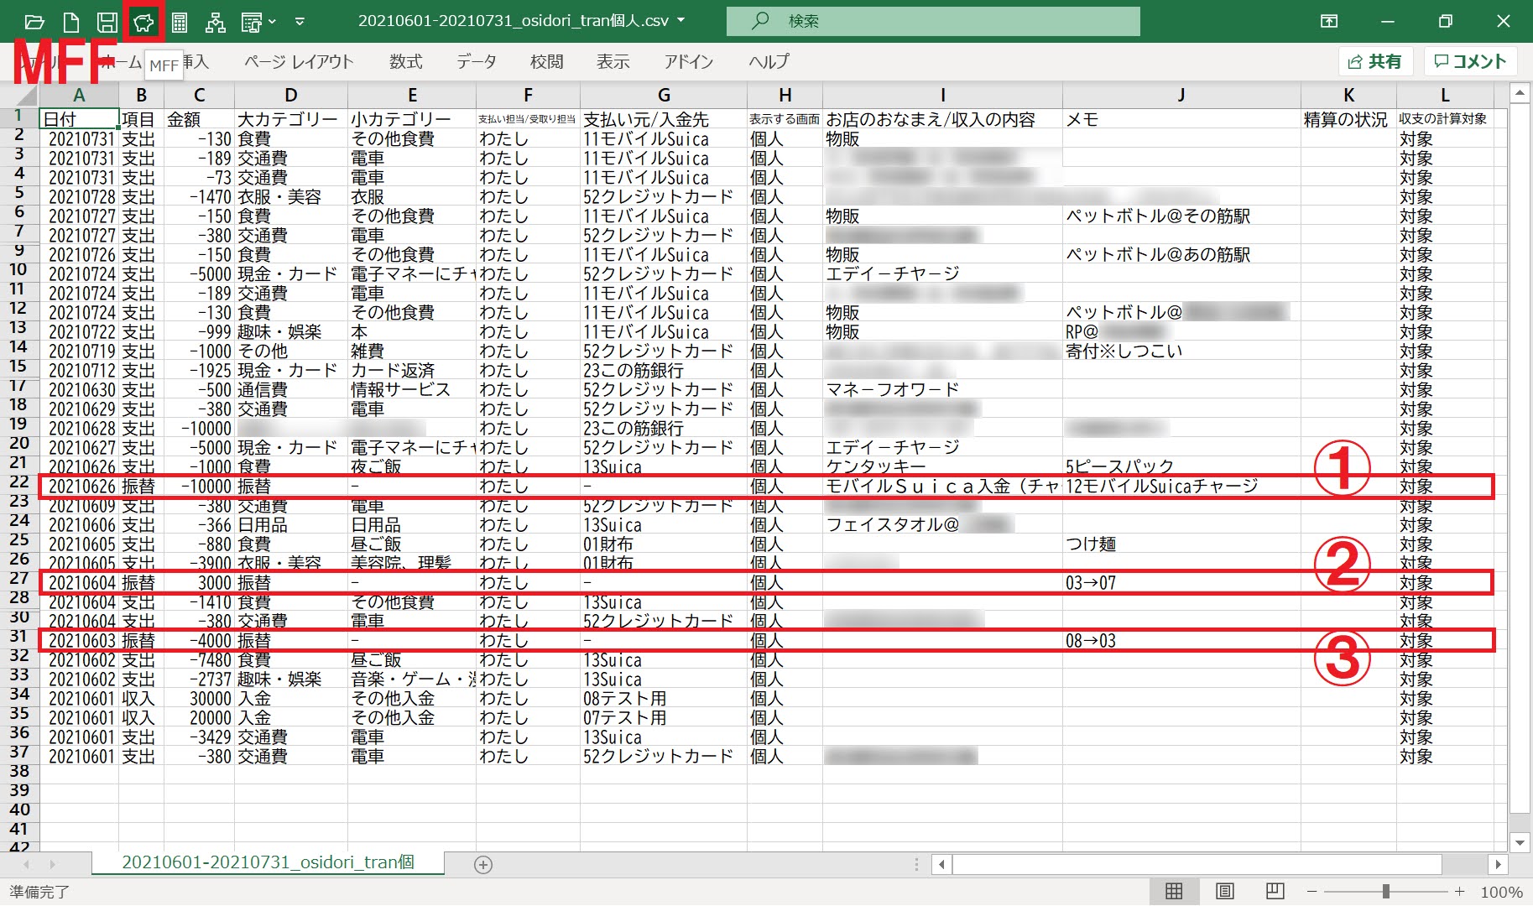The width and height of the screenshot is (1533, 906).
Task: Switch to Normal view icon
Action: pos(1174,891)
